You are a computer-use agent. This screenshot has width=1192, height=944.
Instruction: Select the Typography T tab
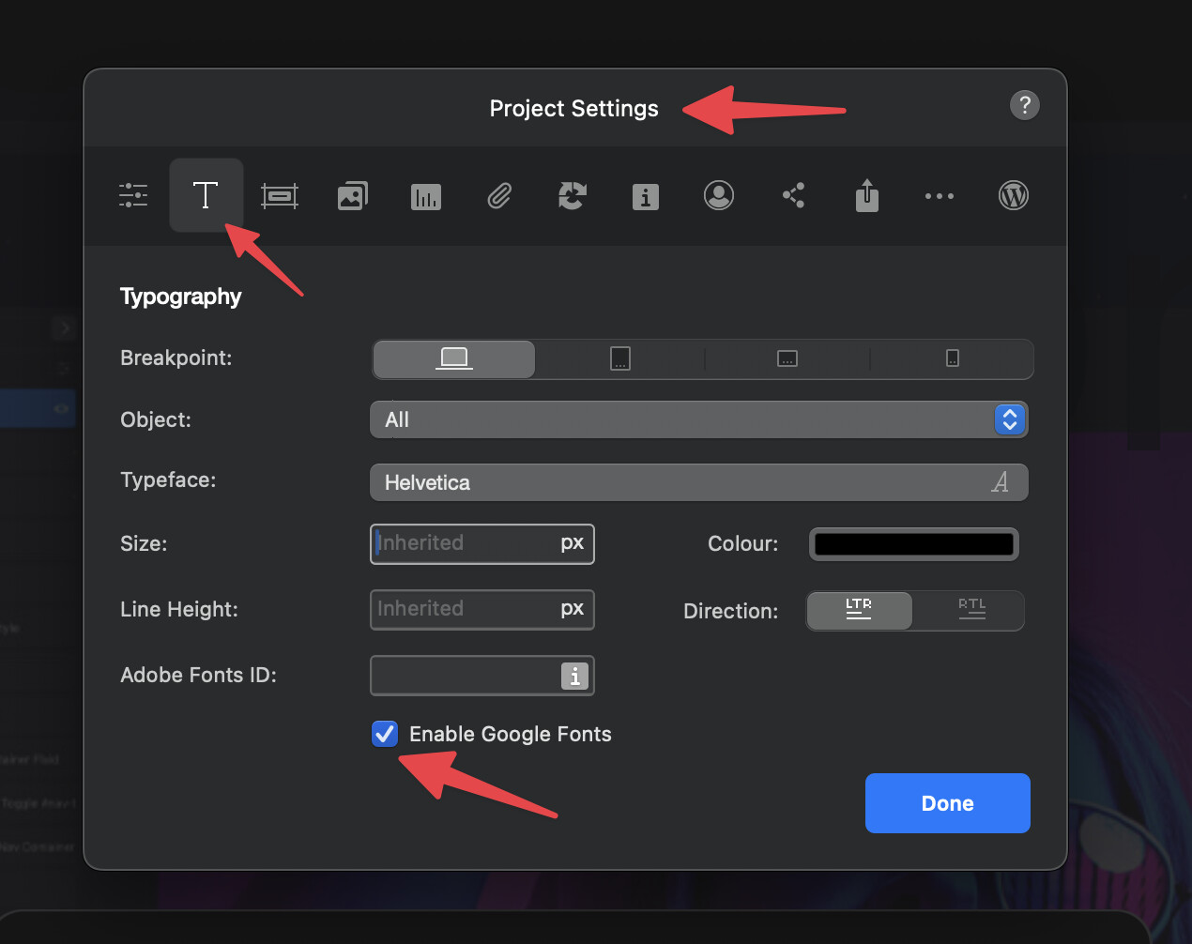[x=206, y=195]
